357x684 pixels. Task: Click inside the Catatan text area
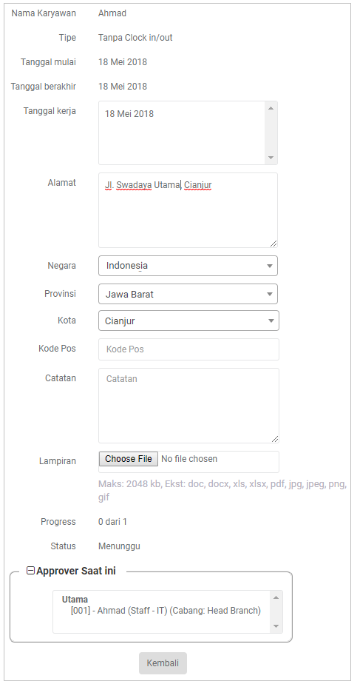coord(188,406)
